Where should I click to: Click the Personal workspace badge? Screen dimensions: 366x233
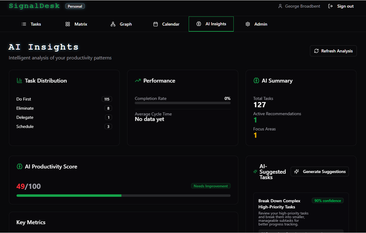(x=75, y=6)
